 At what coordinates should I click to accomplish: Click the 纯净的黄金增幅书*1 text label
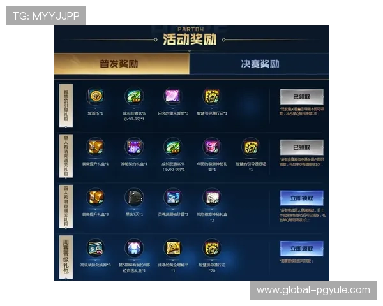click(173, 268)
